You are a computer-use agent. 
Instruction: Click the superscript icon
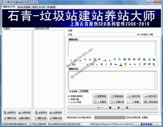click(130, 64)
